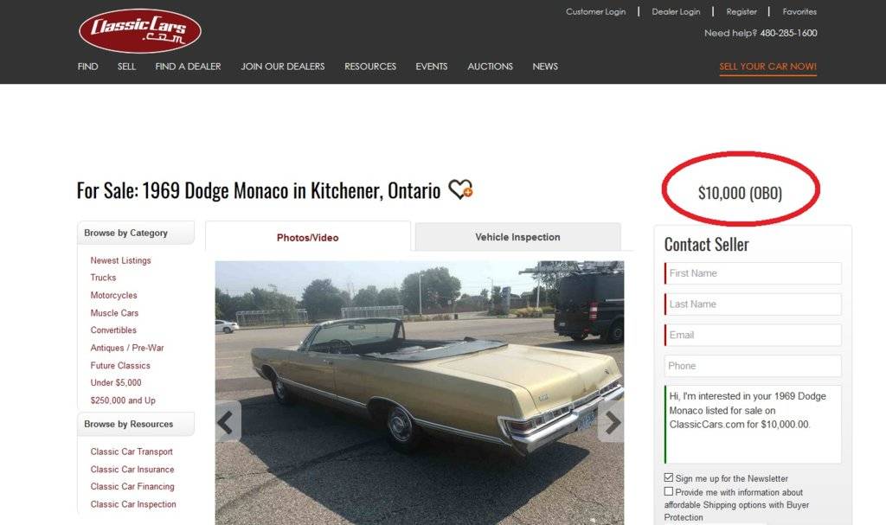Switch to the Vehicle Inspection tab
The width and height of the screenshot is (886, 525).
517,237
